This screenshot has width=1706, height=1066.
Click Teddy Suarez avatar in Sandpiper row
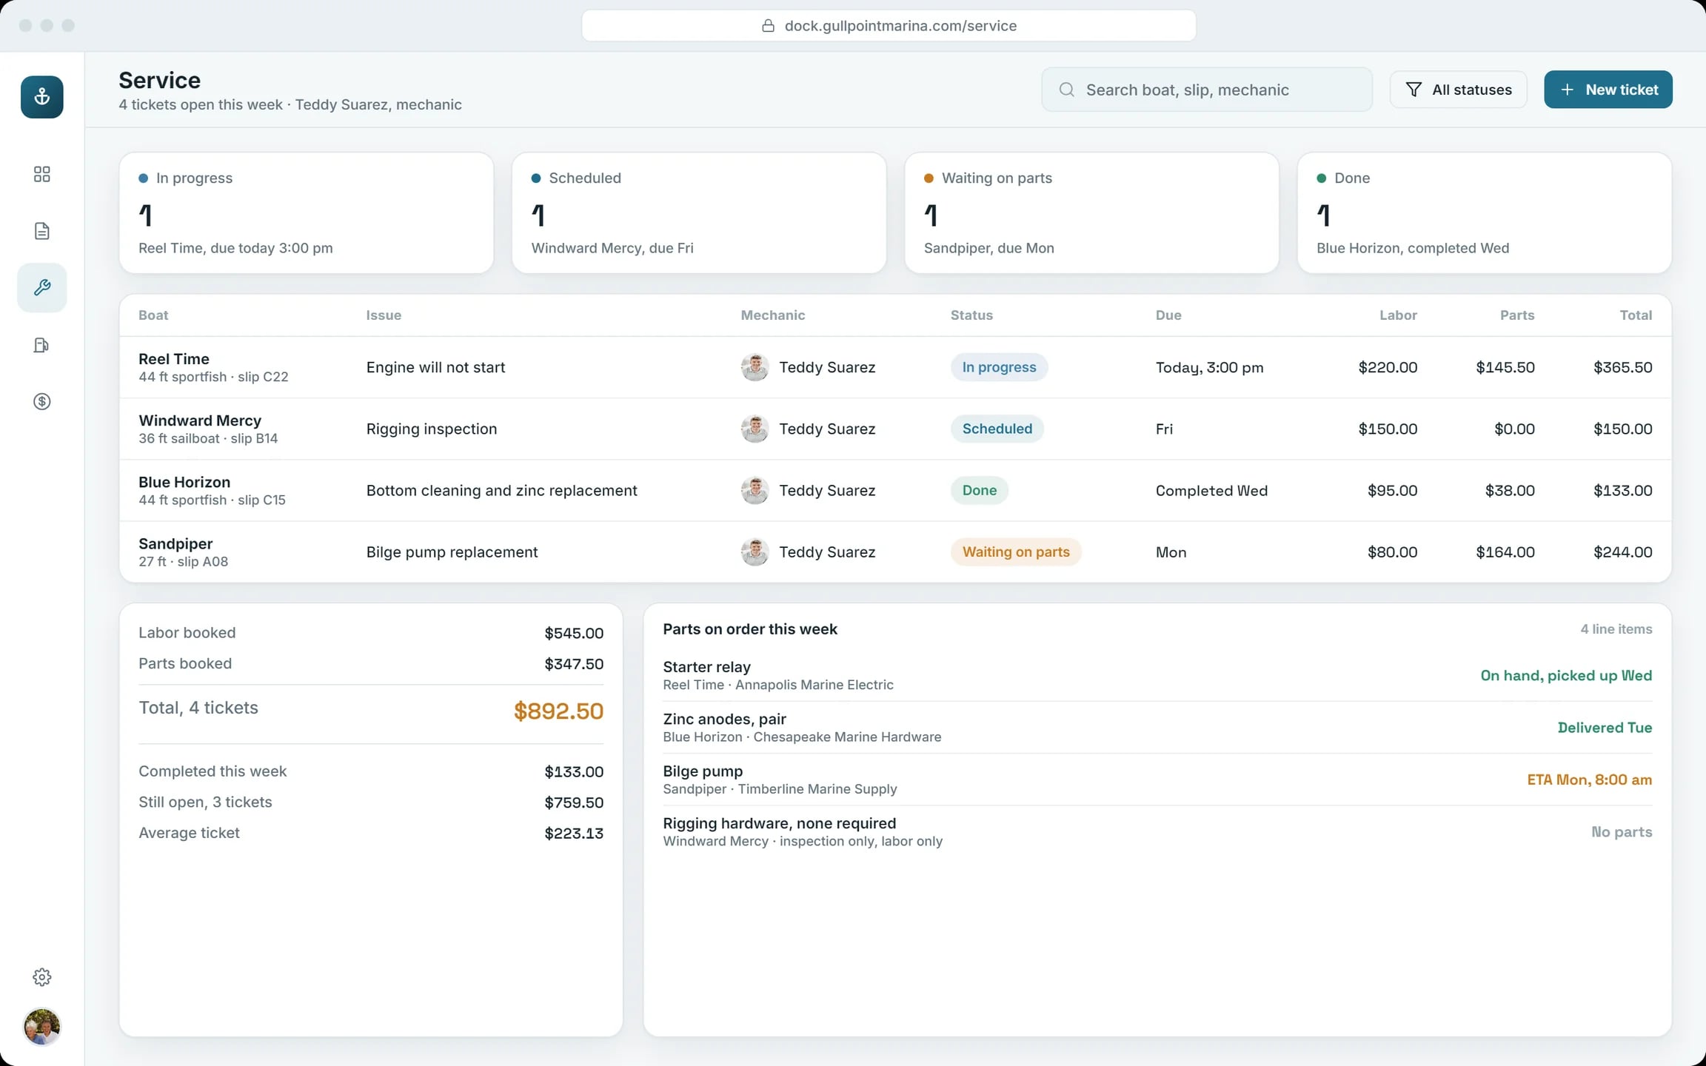pos(755,552)
